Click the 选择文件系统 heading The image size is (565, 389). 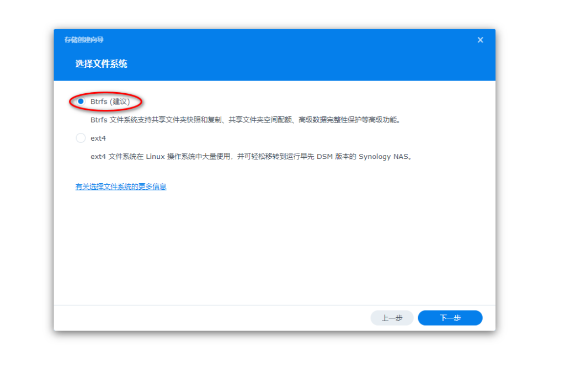(x=102, y=64)
